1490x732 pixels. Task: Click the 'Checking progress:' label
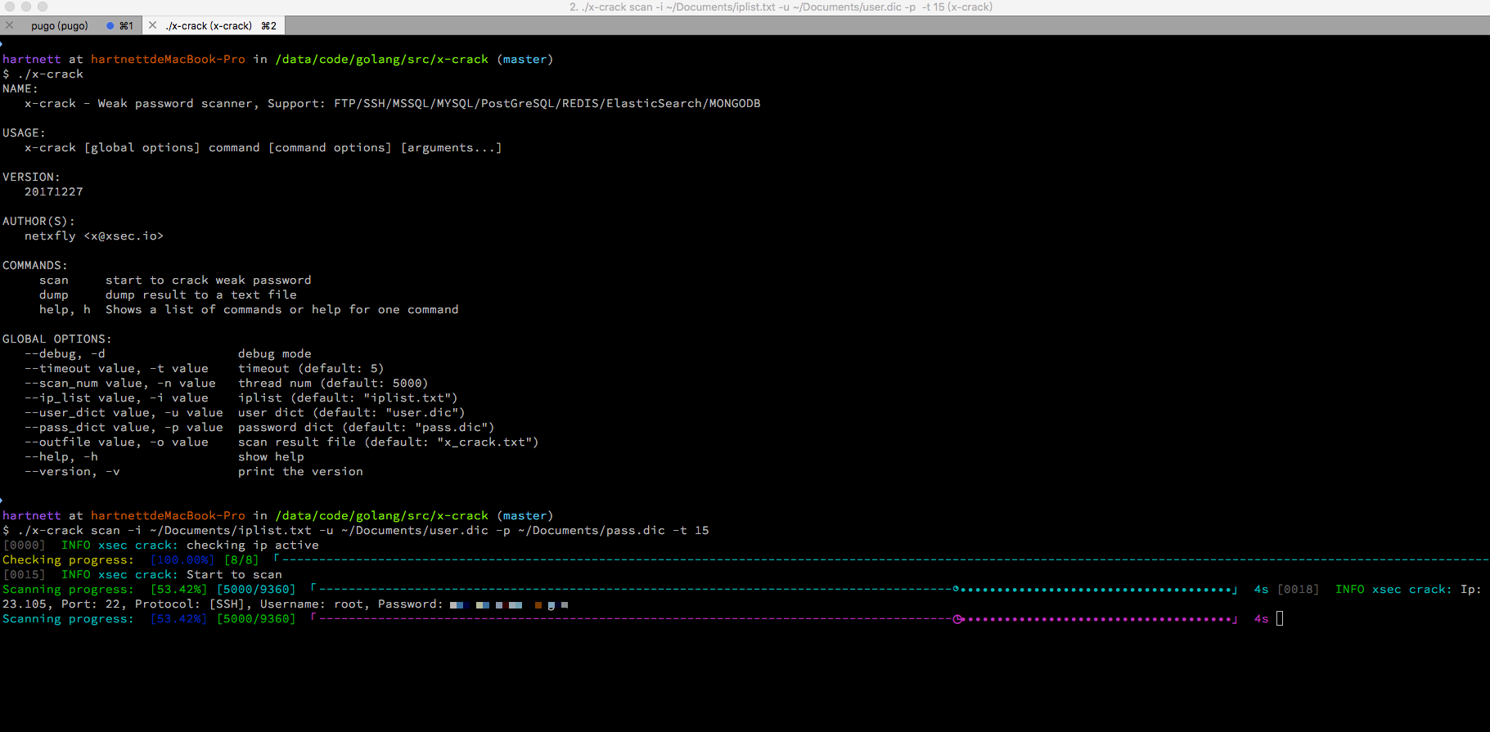point(68,559)
